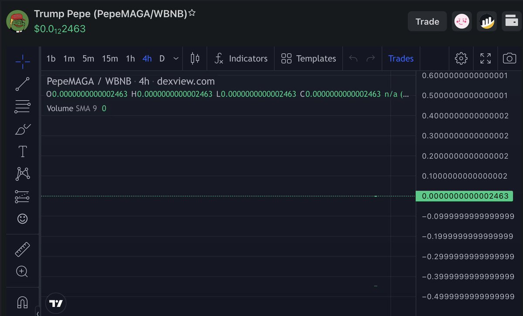Click the TradingView logo
523x316 pixels.
coord(56,303)
